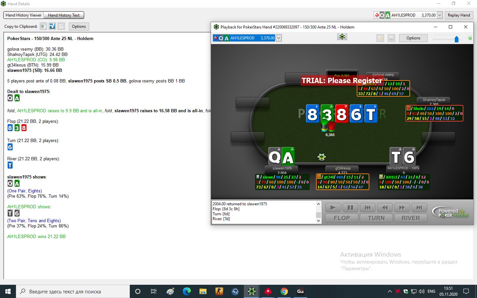Screen dimensions: 477x298
Task: Jump to the TURN street
Action: coord(376,218)
